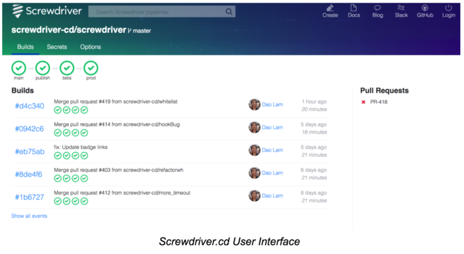
Task: Open the Slack community icon
Action: click(401, 8)
